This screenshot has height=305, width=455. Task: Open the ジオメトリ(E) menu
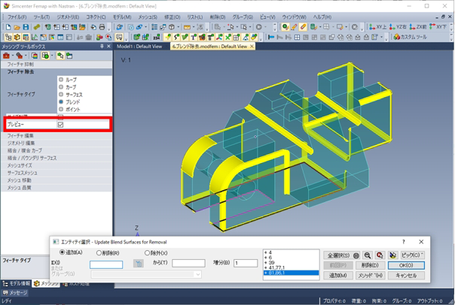click(68, 17)
